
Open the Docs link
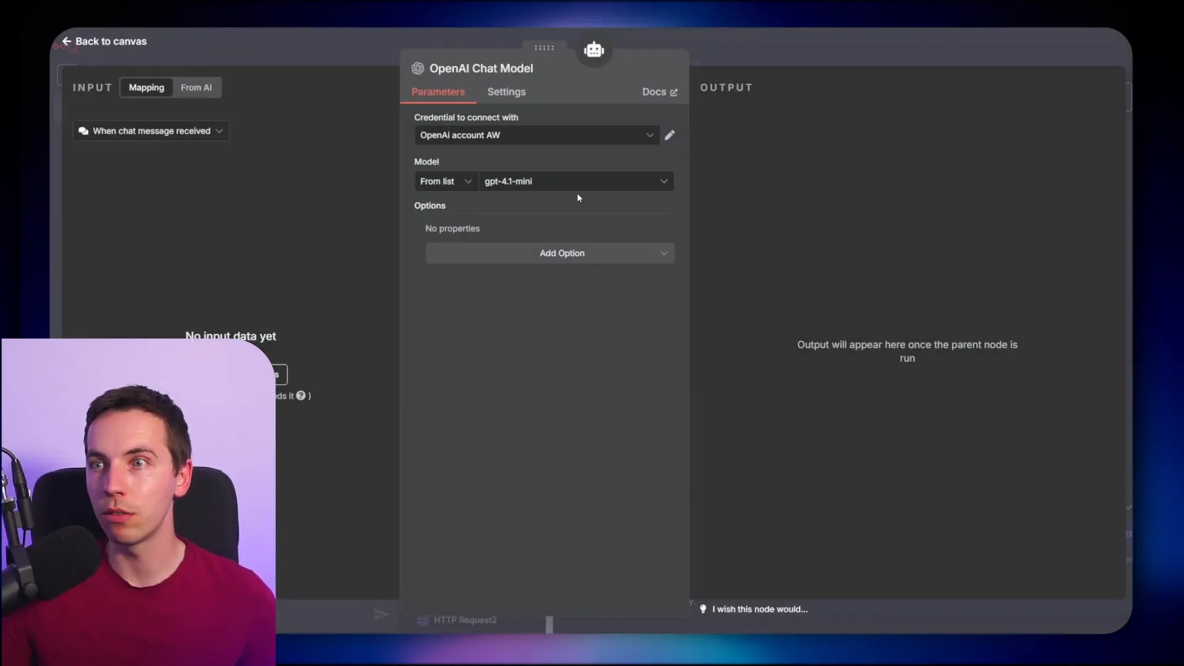659,92
